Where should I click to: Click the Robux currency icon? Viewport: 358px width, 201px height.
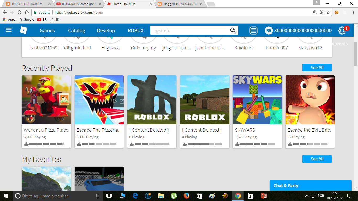tap(269, 30)
